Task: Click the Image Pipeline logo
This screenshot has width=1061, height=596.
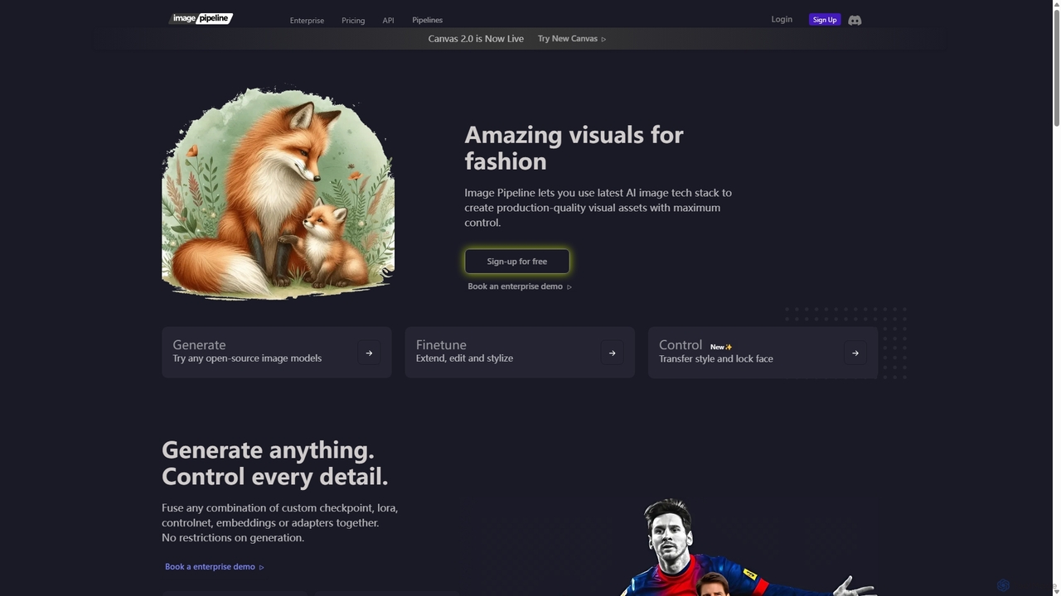Action: [x=201, y=18]
